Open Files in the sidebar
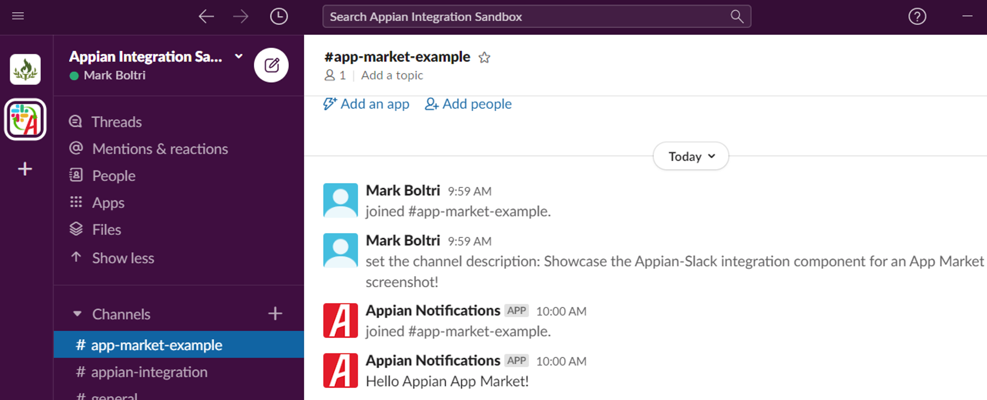Viewport: 987px width, 400px height. [106, 230]
